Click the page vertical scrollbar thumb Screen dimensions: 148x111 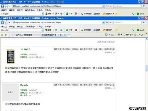[147, 68]
